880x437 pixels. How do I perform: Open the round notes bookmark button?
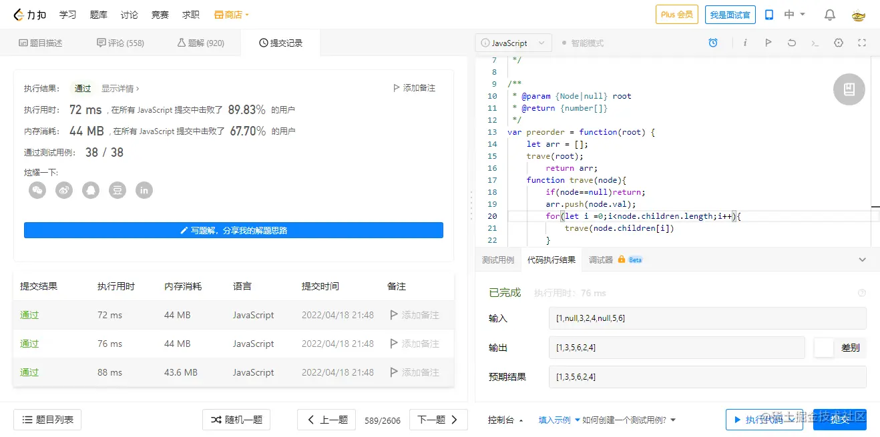click(x=849, y=89)
